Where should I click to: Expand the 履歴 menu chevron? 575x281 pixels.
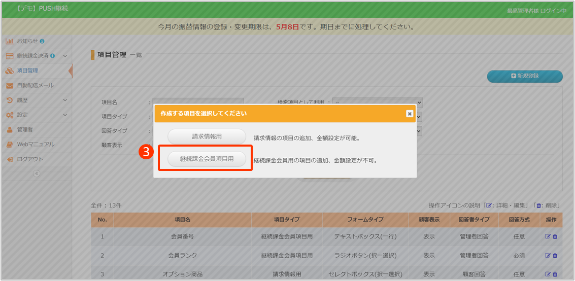tap(65, 100)
